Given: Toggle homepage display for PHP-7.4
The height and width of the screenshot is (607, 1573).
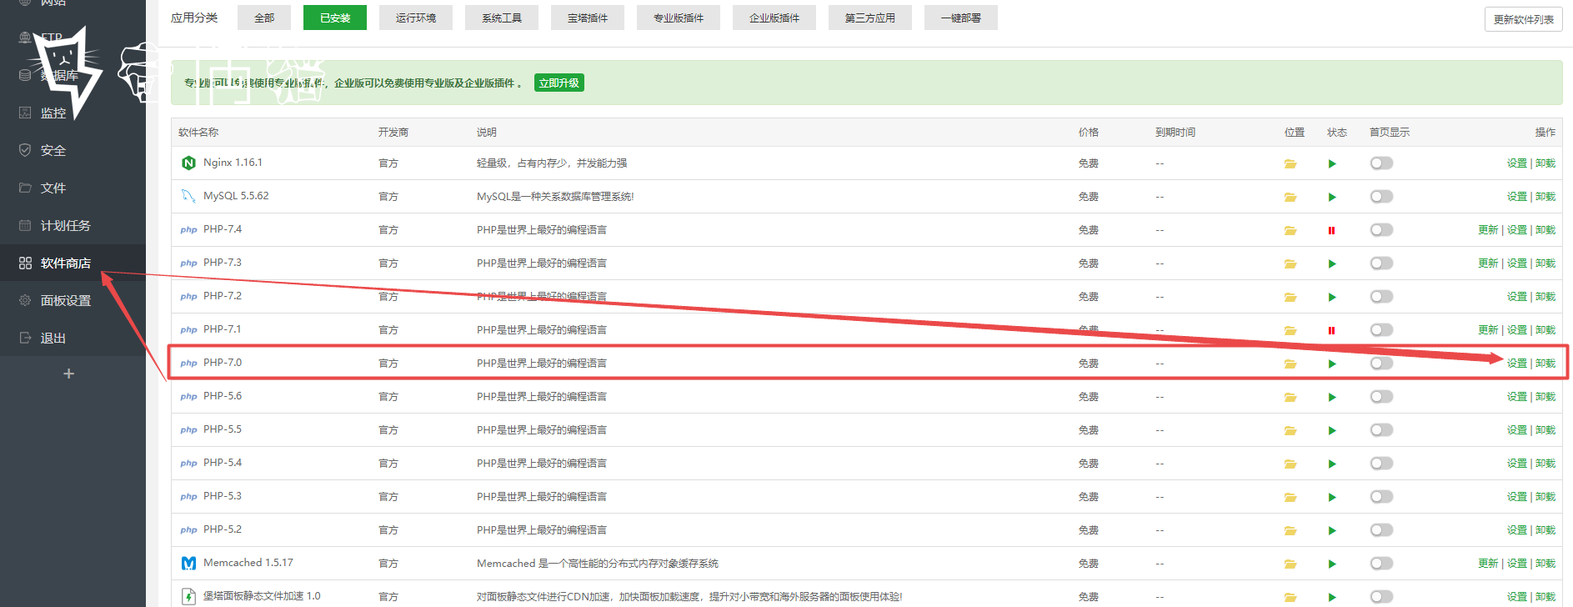Looking at the screenshot, I should [1381, 230].
